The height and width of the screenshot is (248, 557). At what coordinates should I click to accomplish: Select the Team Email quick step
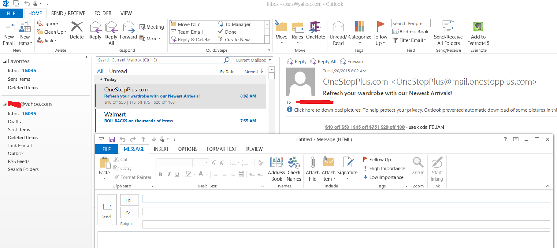[x=187, y=32]
